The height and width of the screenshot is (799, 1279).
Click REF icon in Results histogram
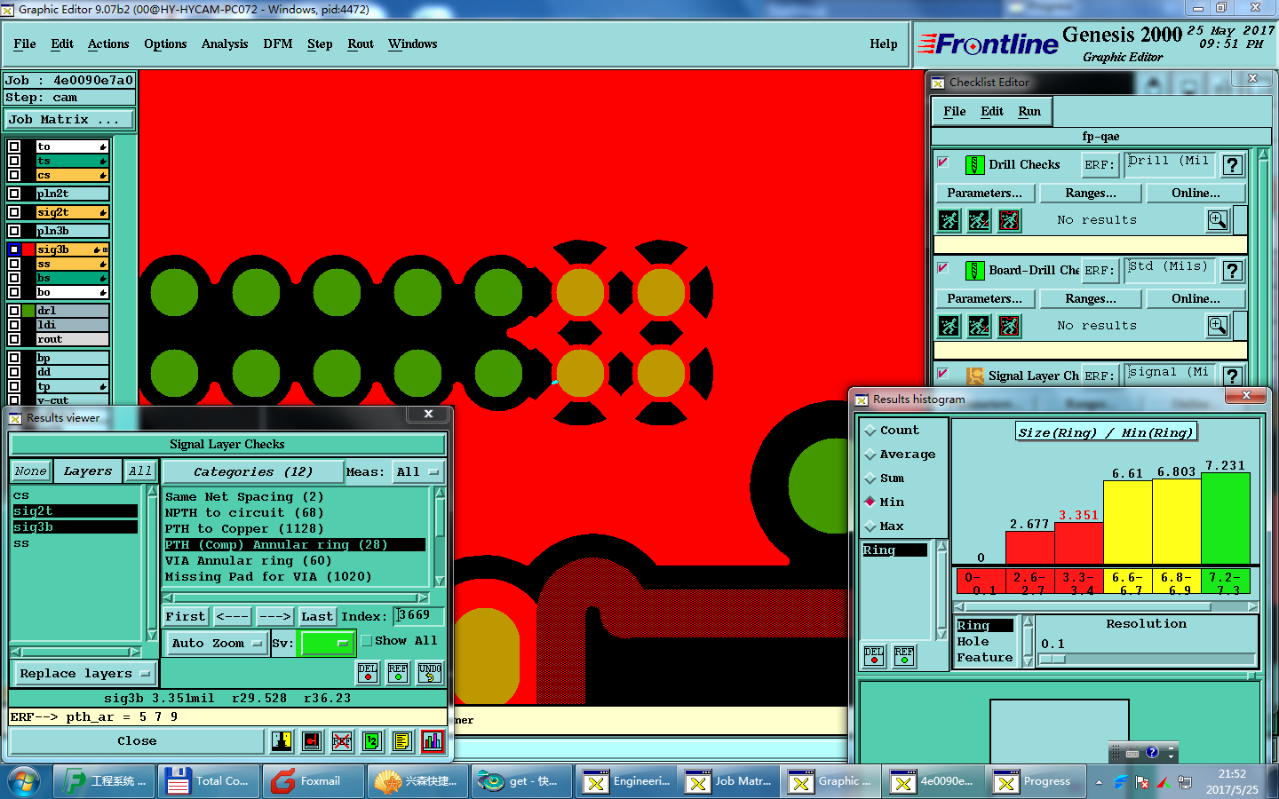tap(904, 656)
